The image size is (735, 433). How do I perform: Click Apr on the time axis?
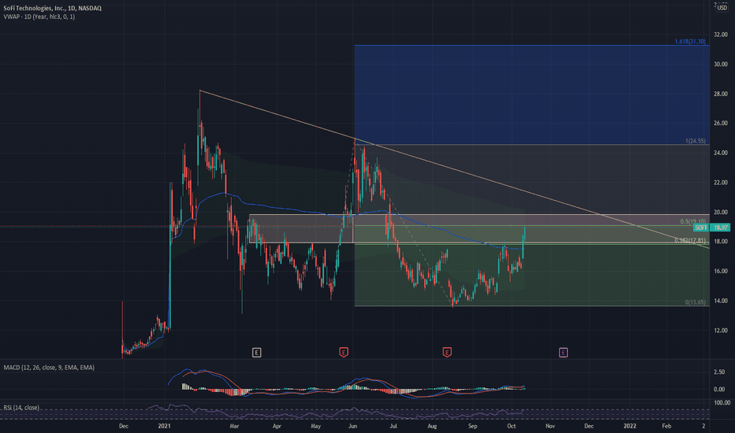point(277,426)
